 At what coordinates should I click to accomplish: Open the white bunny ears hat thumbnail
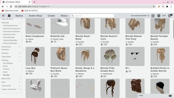pyautogui.click(x=35, y=88)
